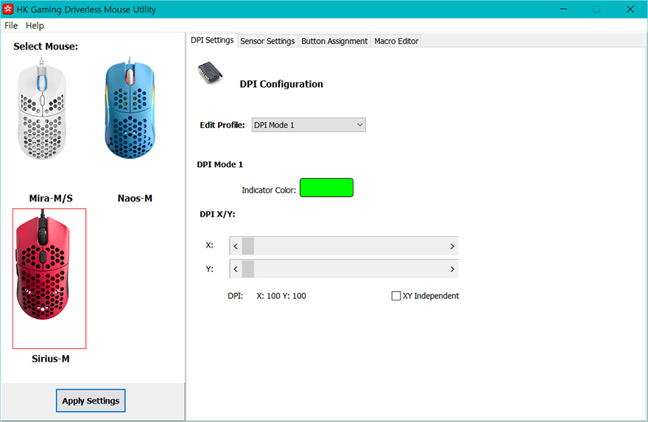Switch to the Button Assignment tab
The image size is (648, 422).
pos(334,41)
